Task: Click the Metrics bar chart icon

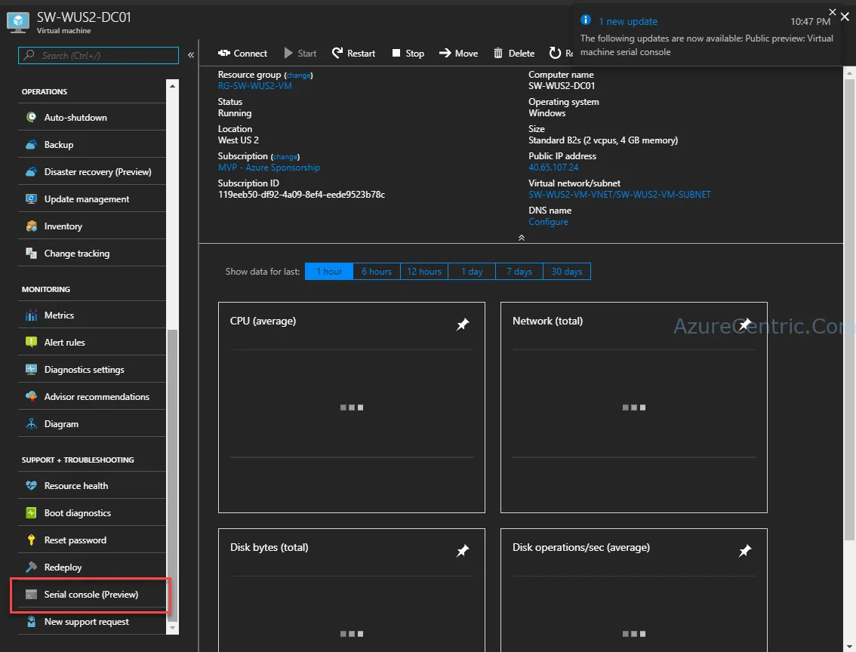Action: click(x=31, y=315)
